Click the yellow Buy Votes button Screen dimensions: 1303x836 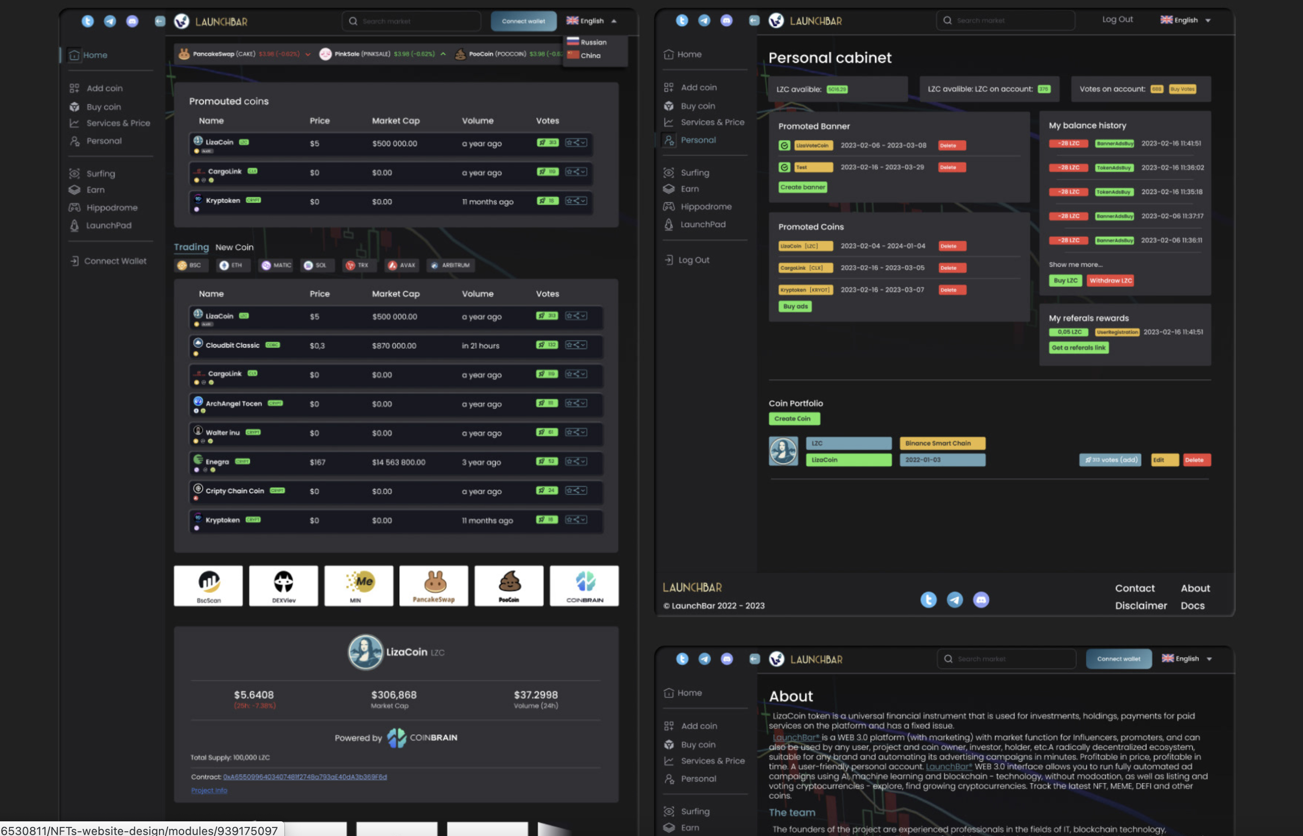[x=1182, y=89]
